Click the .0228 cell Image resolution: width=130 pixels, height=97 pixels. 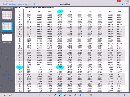point(29,48)
